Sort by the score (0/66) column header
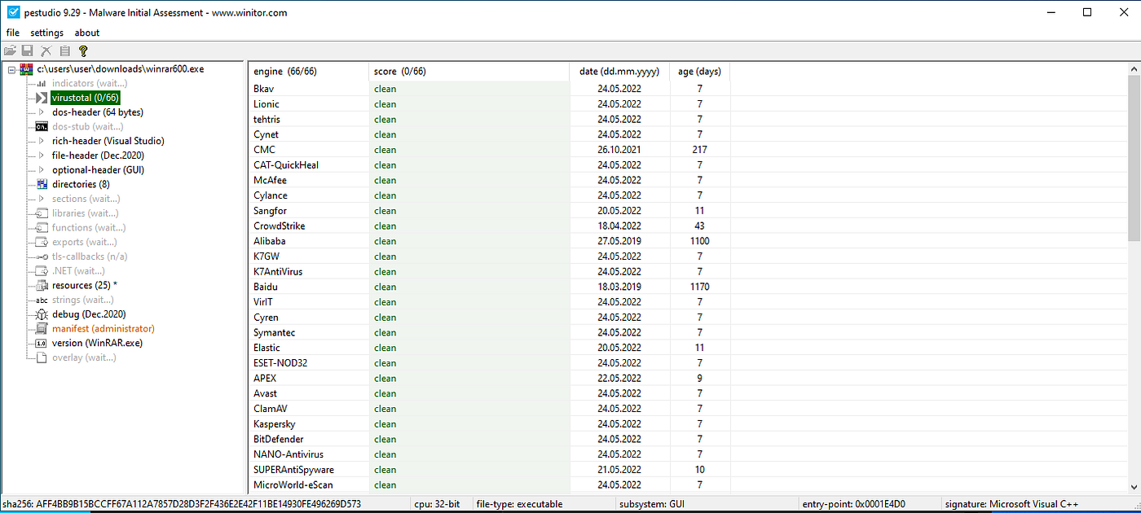The height and width of the screenshot is (513, 1141). point(469,72)
